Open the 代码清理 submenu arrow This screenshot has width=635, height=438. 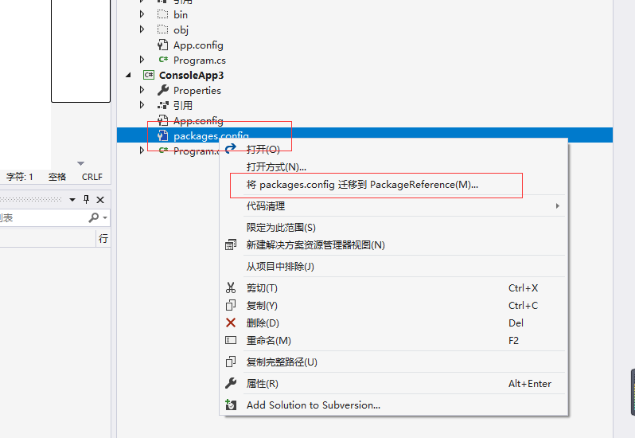coord(558,205)
